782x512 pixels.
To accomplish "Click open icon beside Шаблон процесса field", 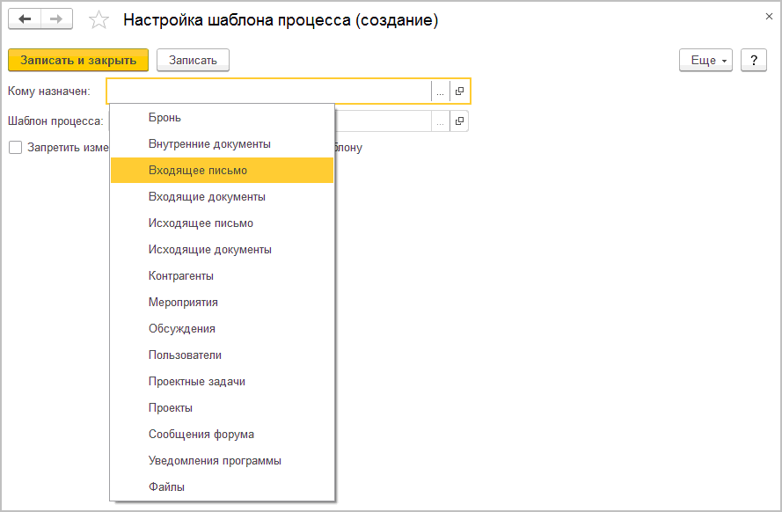I will pos(459,121).
